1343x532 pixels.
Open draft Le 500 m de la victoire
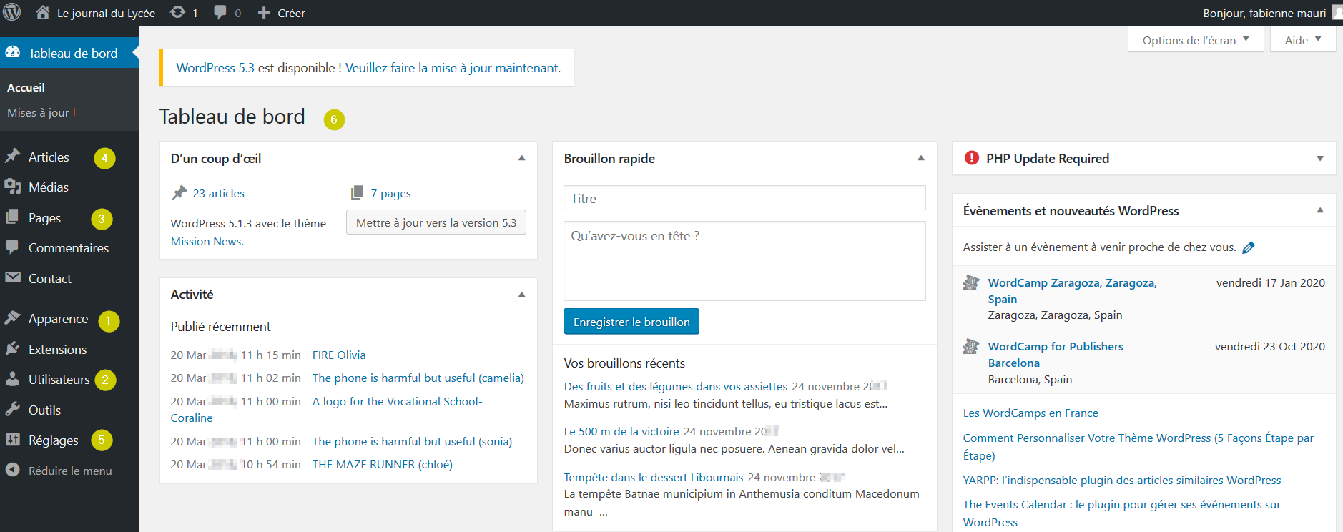621,431
